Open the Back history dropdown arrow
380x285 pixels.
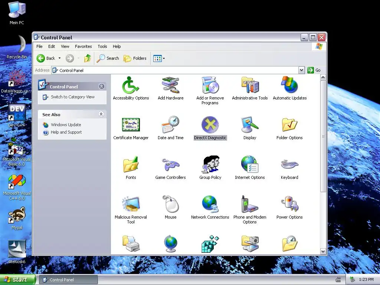[59, 58]
